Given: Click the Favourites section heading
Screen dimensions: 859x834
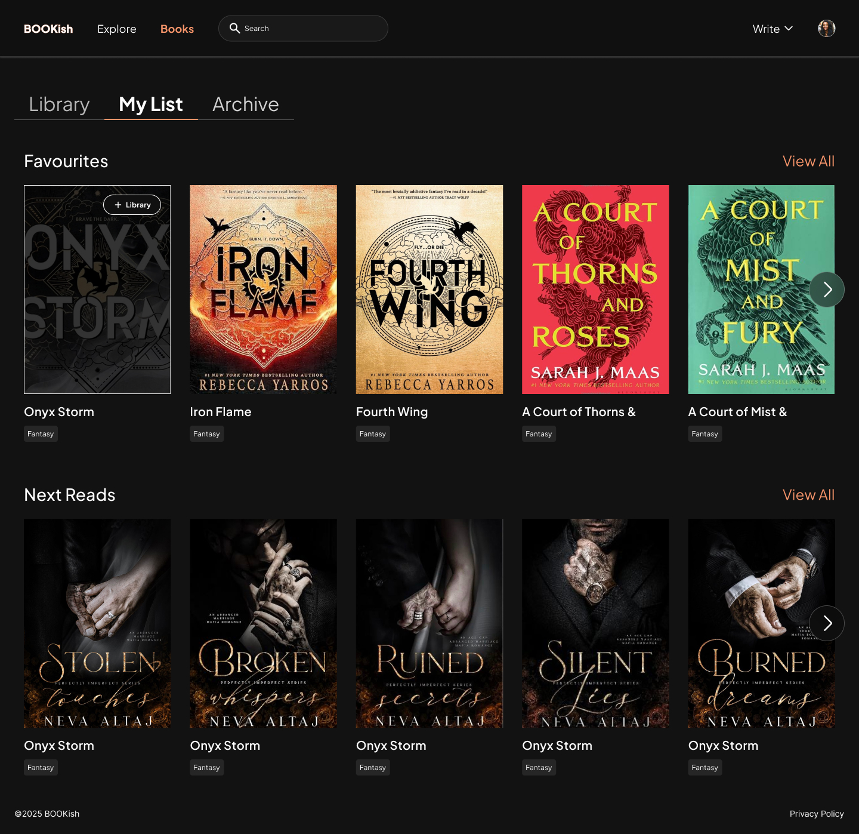Looking at the screenshot, I should [x=66, y=161].
